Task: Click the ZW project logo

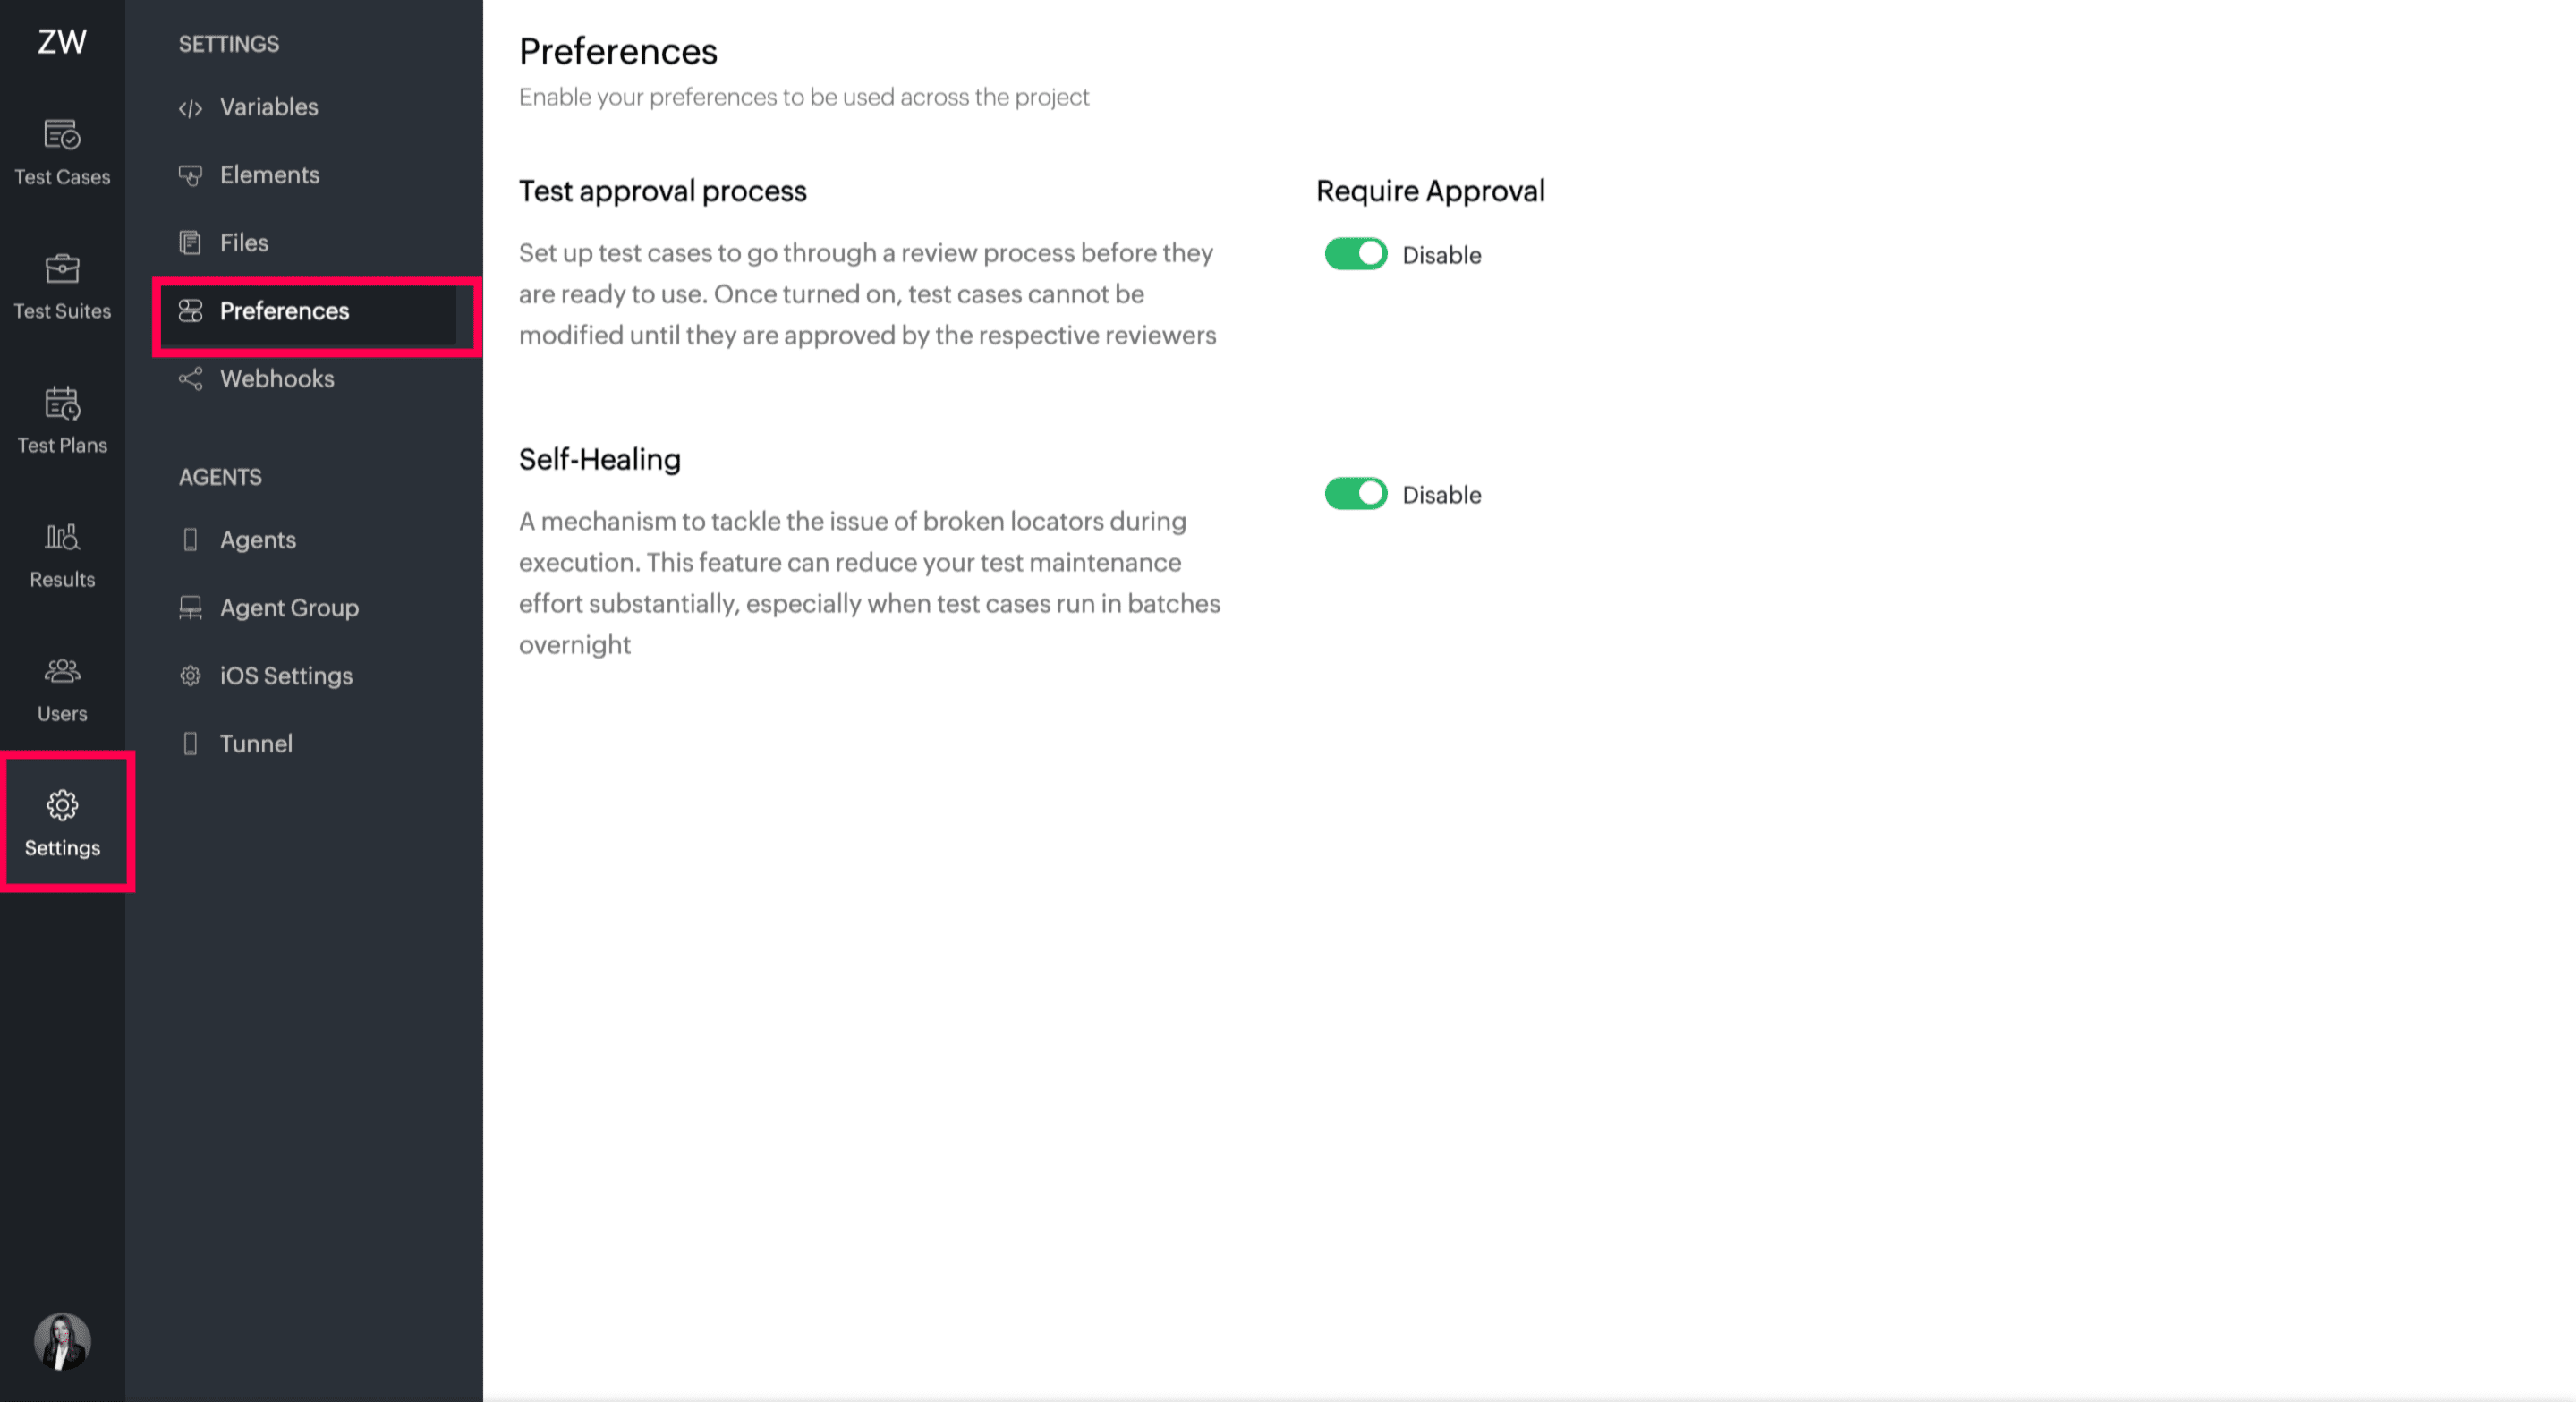Action: (62, 42)
